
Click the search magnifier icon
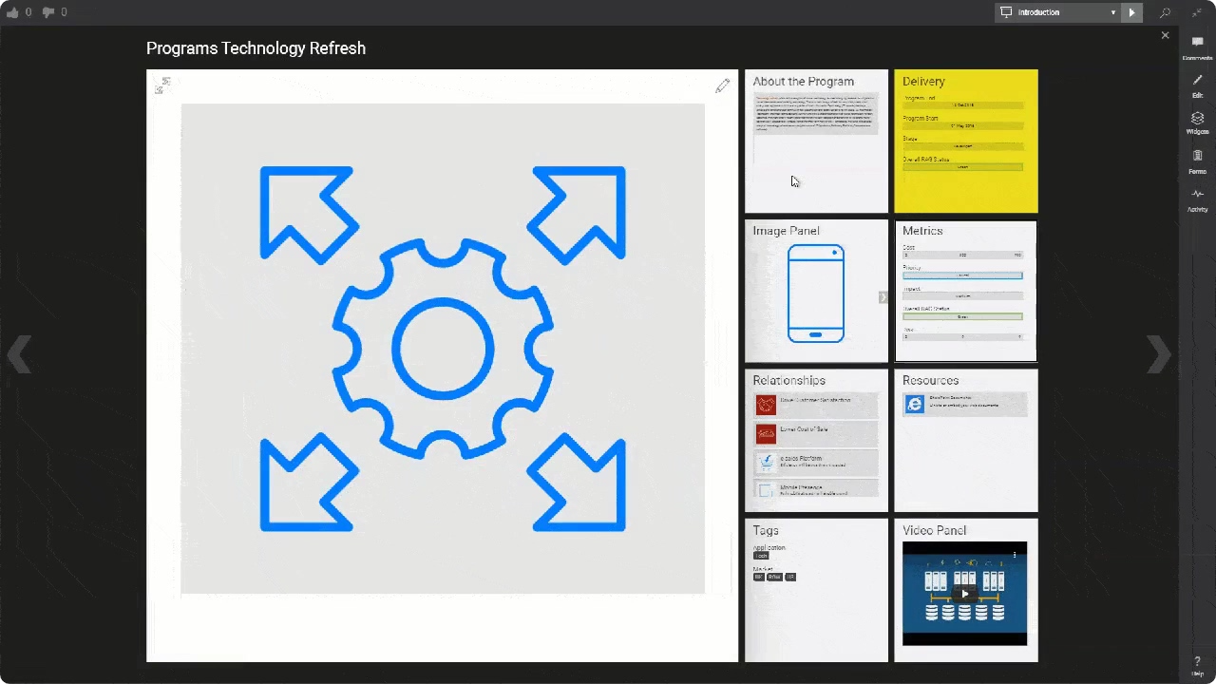(x=1165, y=12)
